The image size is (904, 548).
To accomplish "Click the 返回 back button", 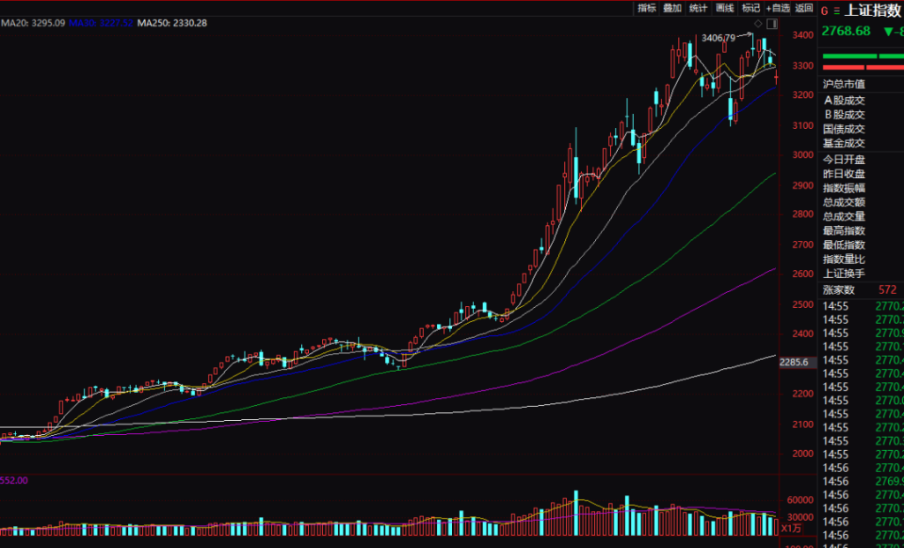I will 803,8.
